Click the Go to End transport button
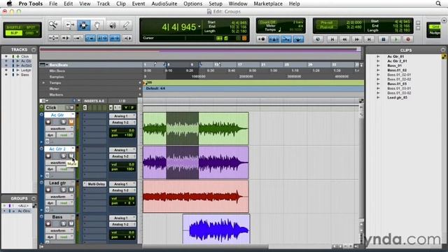The height and width of the screenshot is (252, 448). pyautogui.click(x=369, y=39)
